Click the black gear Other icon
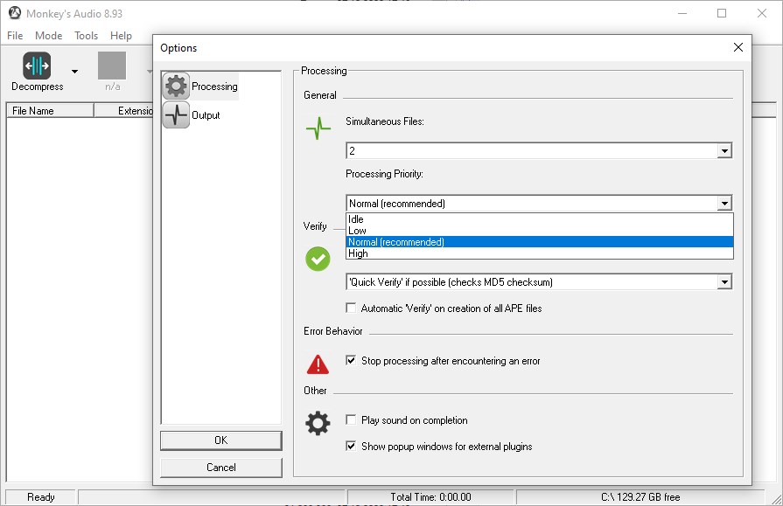This screenshot has height=506, width=783. click(318, 424)
